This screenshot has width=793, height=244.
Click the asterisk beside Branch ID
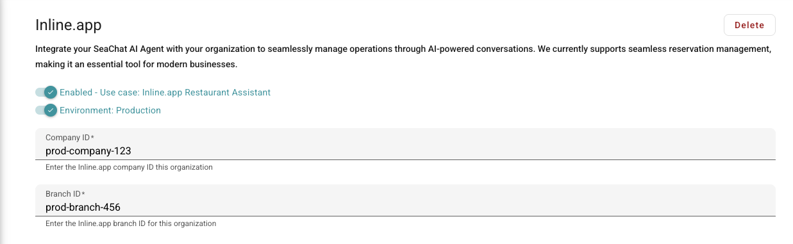[83, 193]
